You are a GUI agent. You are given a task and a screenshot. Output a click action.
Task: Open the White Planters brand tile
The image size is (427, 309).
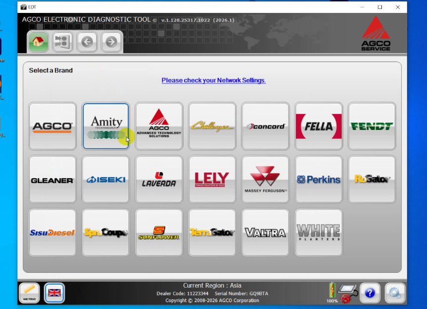point(318,232)
